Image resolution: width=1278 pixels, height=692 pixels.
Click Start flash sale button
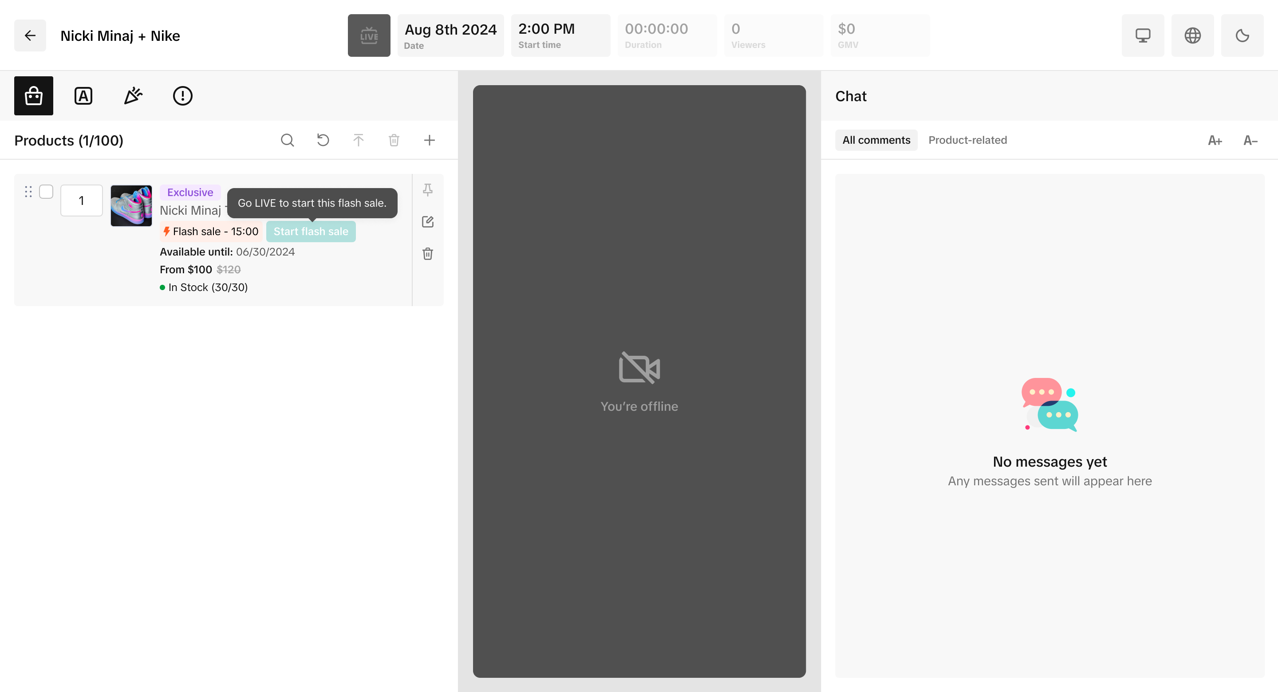coord(311,231)
